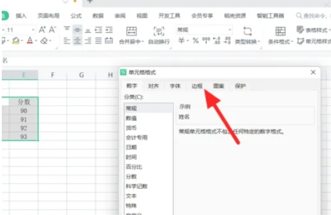The height and width of the screenshot is (215, 331).
Task: Increase indent in toolbar
Action: tap(109, 30)
